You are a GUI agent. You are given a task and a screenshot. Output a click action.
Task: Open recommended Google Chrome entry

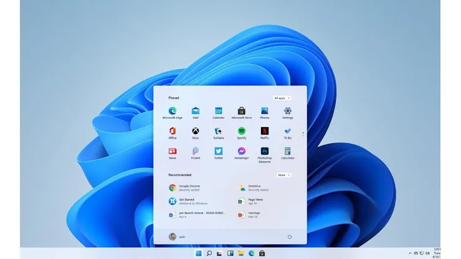(x=184, y=188)
